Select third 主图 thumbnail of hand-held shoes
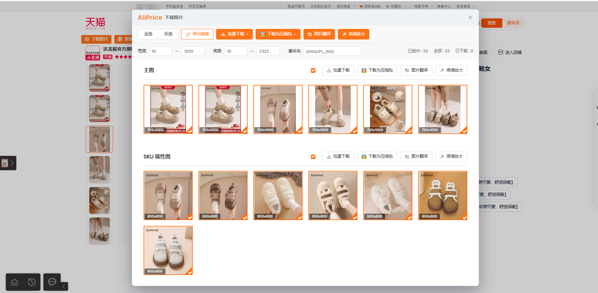Screen dimensions: 598x293 pyautogui.click(x=278, y=109)
